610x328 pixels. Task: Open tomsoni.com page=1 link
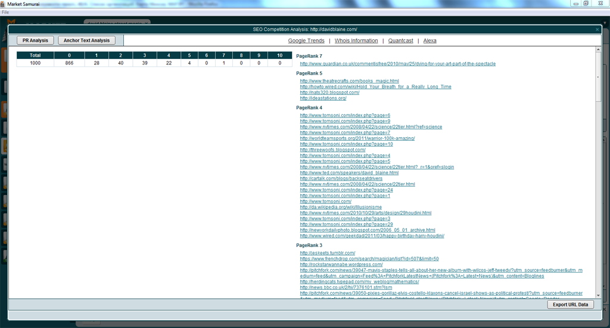point(345,196)
